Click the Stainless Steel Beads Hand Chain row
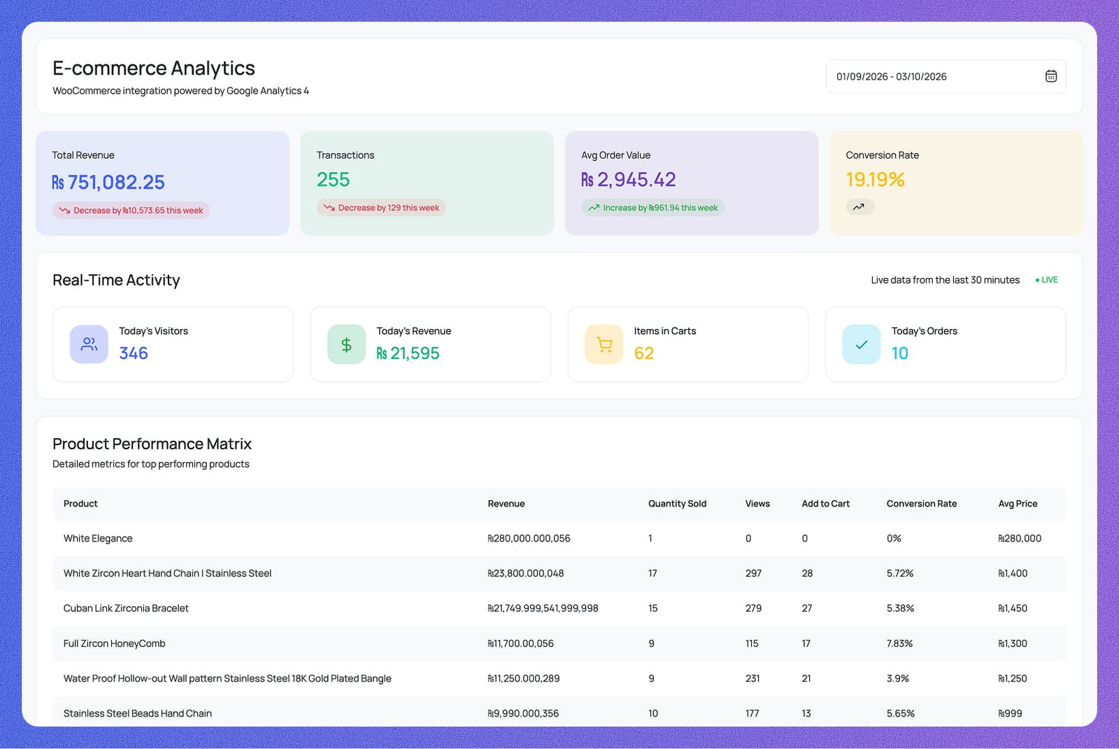The image size is (1119, 749). (137, 713)
